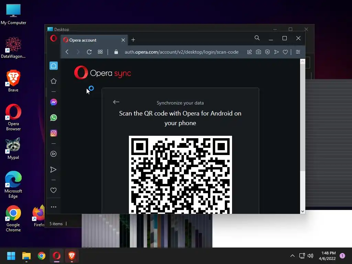
Task: Open the ad blocker shield icon
Action: pyautogui.click(x=267, y=52)
